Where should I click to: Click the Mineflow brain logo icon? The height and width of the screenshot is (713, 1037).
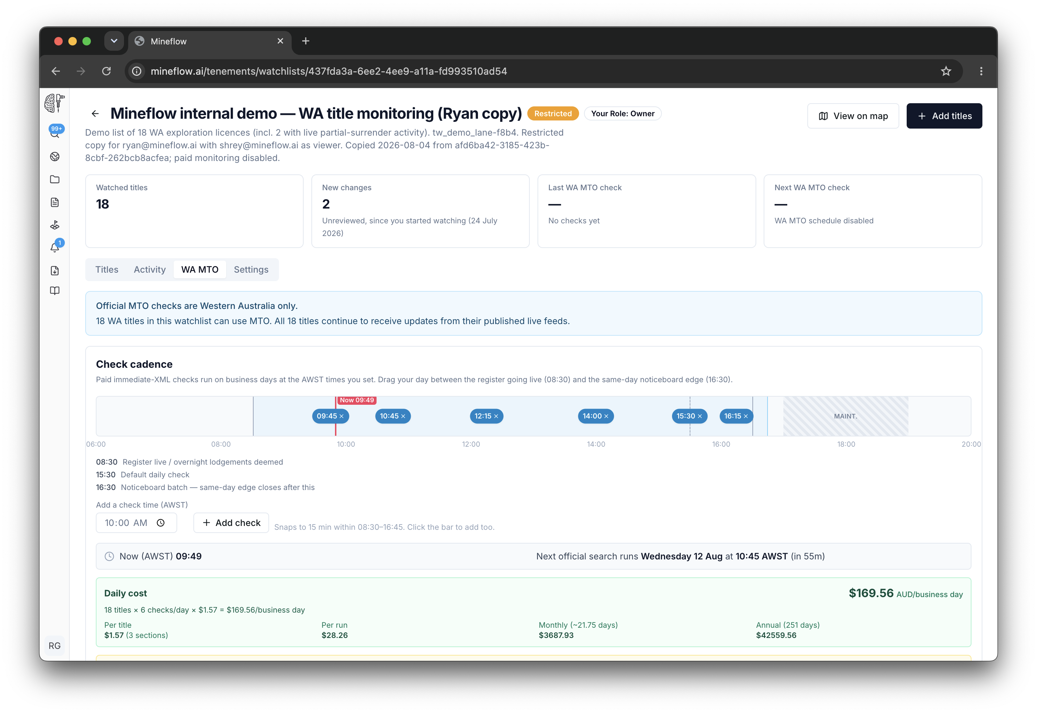[x=55, y=103]
